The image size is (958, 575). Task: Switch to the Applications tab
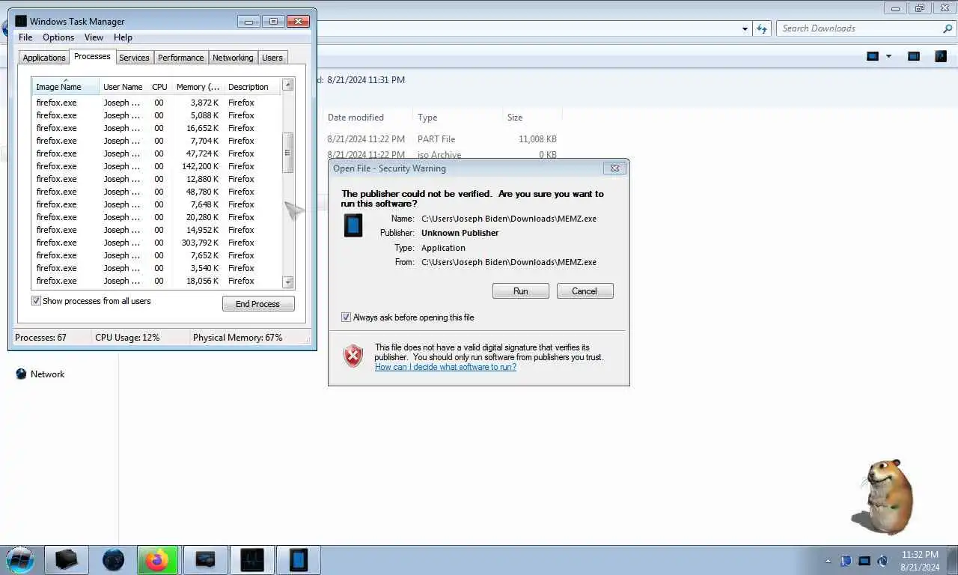[44, 58]
